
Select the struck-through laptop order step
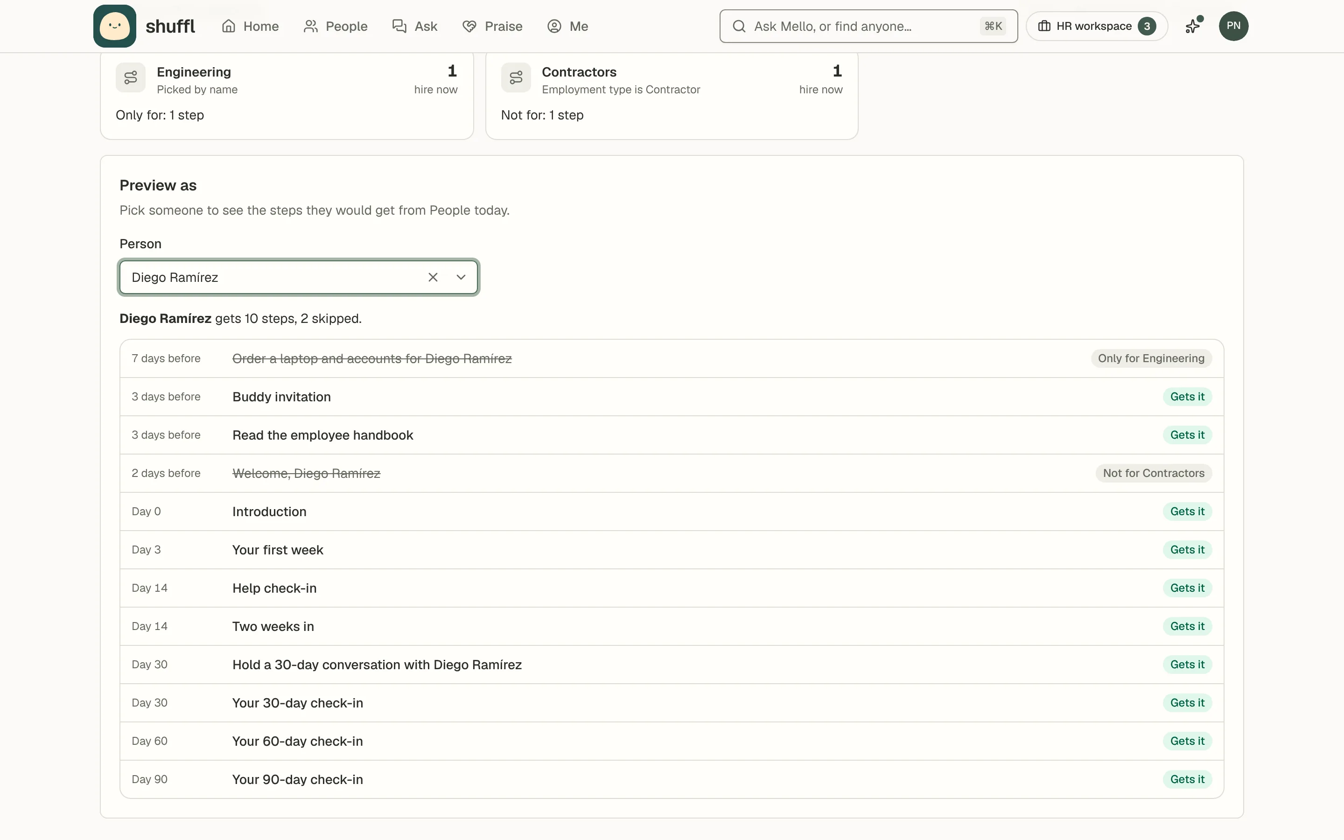tap(672, 358)
